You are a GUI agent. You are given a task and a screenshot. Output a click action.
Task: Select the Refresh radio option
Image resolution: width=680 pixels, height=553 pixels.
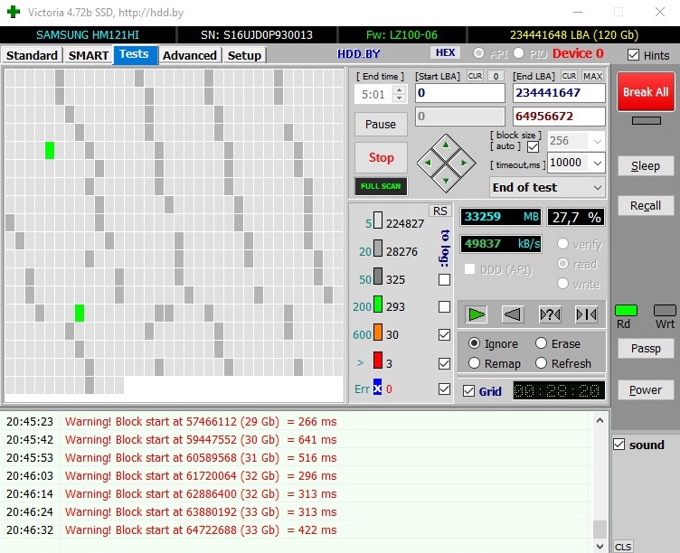coord(541,363)
